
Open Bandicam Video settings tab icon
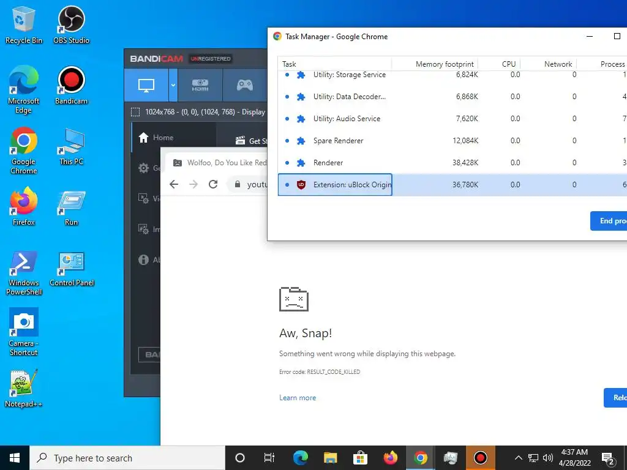click(143, 199)
